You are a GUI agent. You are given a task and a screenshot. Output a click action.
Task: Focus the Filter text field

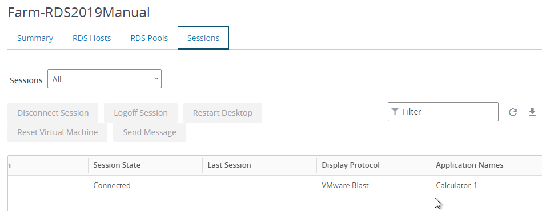[443, 112]
